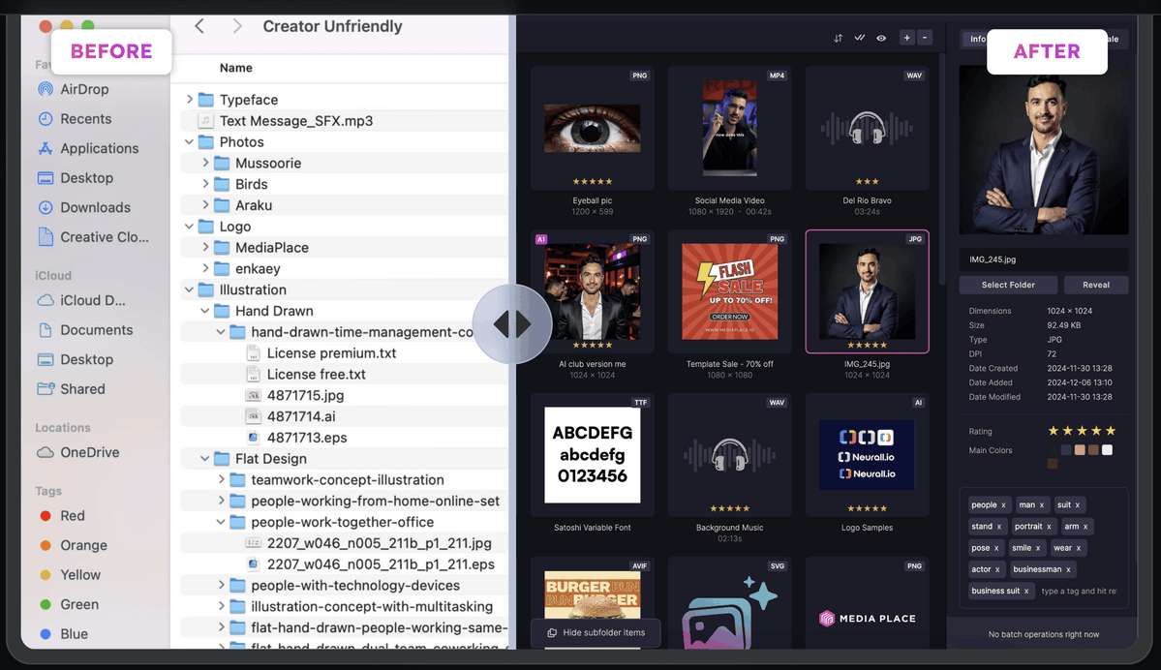
Task: Go back with Finder's back arrow
Action: tap(199, 26)
